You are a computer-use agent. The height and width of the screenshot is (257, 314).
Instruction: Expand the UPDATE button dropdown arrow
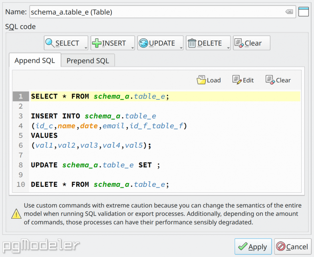(181, 48)
